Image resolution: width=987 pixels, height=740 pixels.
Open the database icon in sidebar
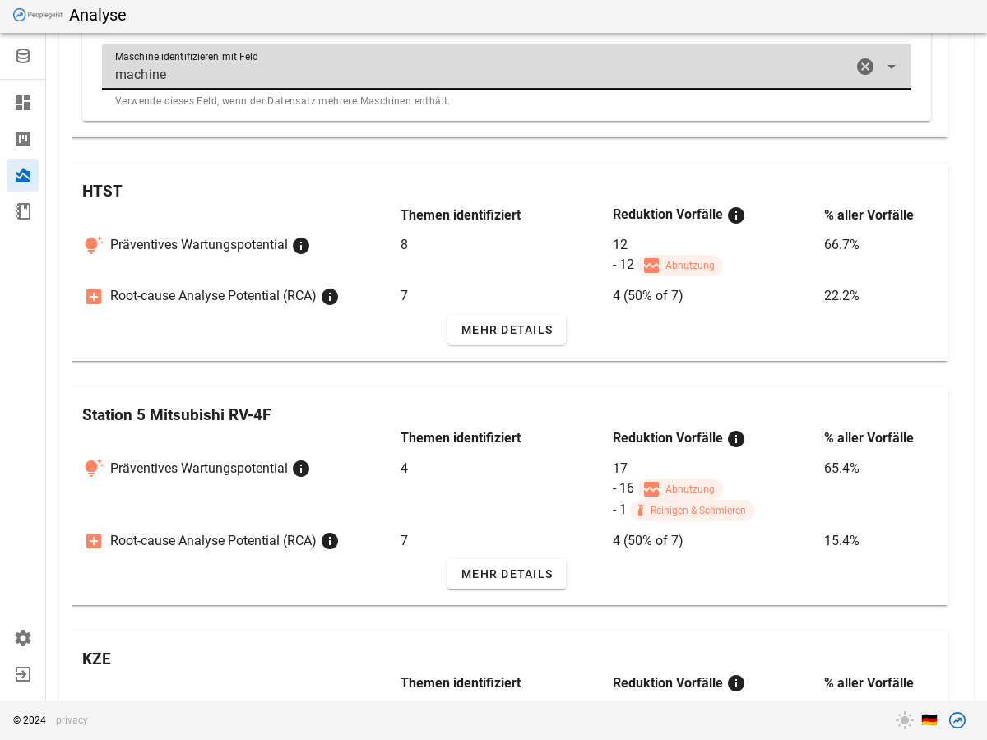tap(23, 56)
